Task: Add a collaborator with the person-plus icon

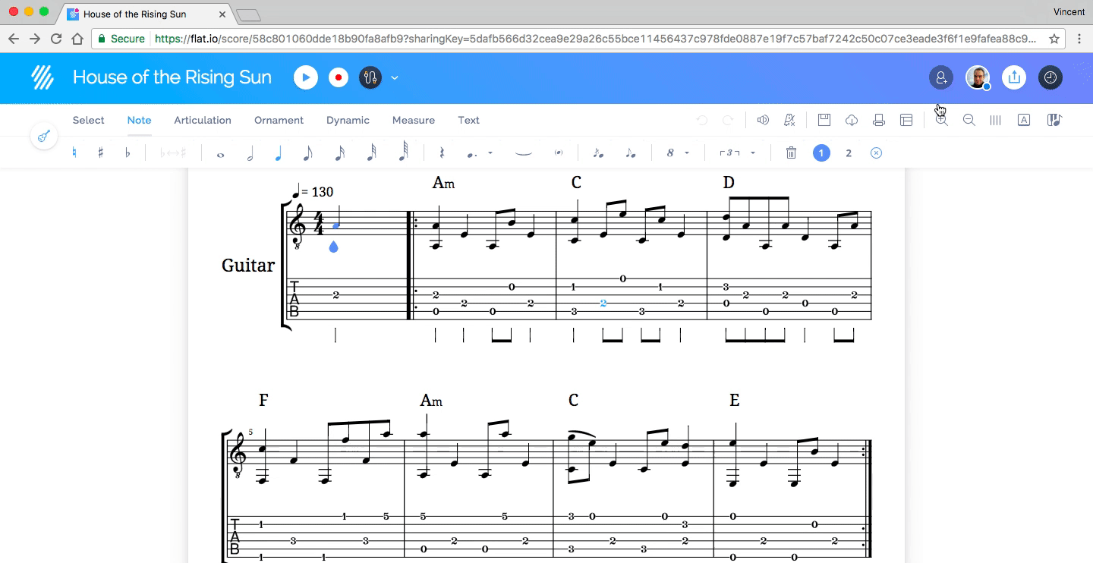Action: pyautogui.click(x=941, y=77)
